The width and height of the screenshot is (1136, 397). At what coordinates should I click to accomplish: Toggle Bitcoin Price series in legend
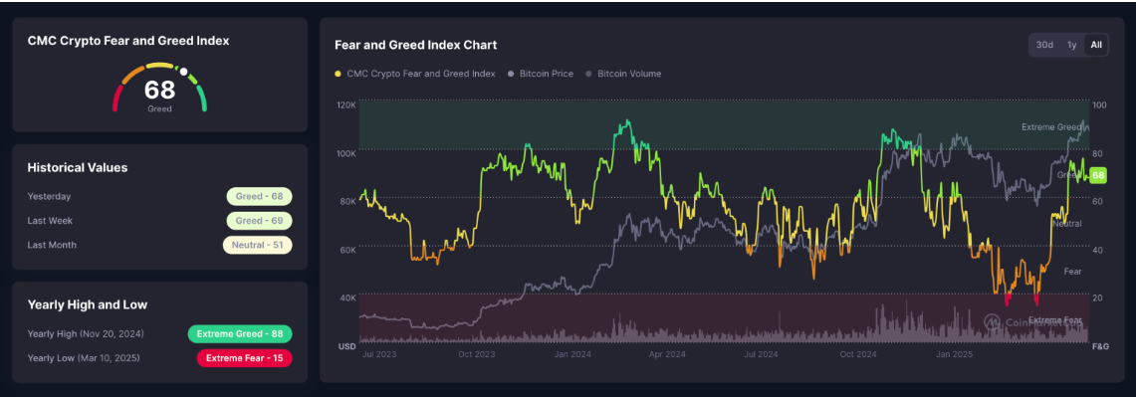coord(541,74)
